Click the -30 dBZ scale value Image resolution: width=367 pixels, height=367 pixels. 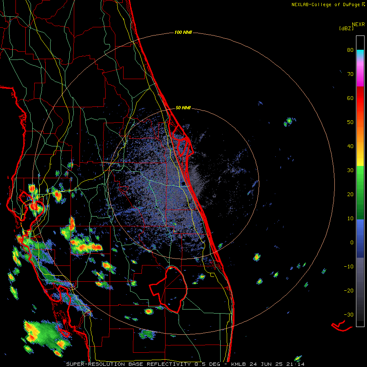[349, 315]
